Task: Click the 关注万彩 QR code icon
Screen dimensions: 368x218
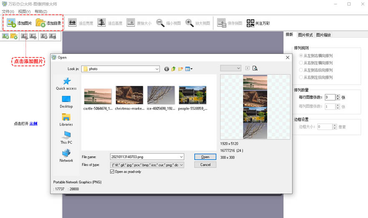Action: [x=250, y=23]
